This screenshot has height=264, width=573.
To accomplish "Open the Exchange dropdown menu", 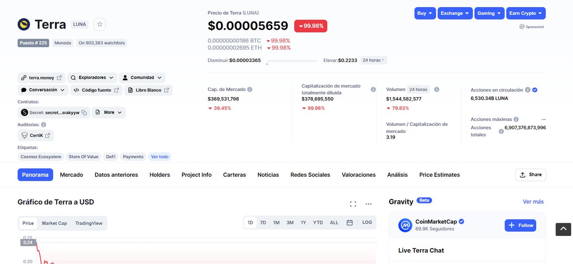I will (x=455, y=13).
